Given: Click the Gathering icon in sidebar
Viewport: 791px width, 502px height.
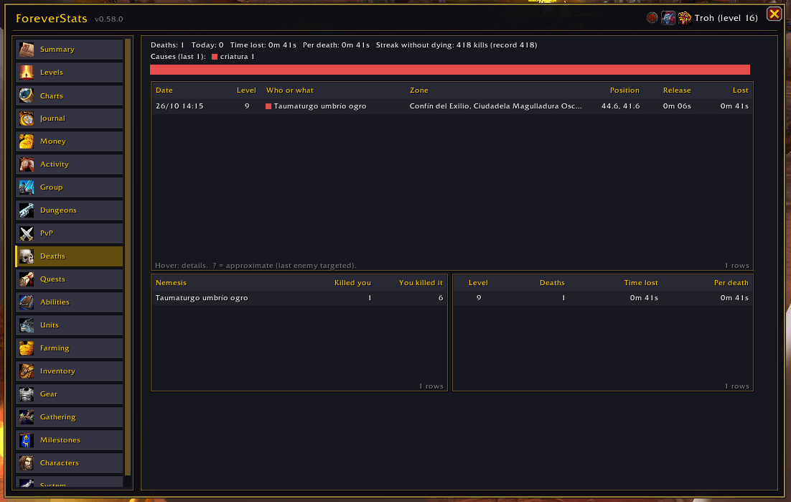Looking at the screenshot, I should (x=27, y=417).
